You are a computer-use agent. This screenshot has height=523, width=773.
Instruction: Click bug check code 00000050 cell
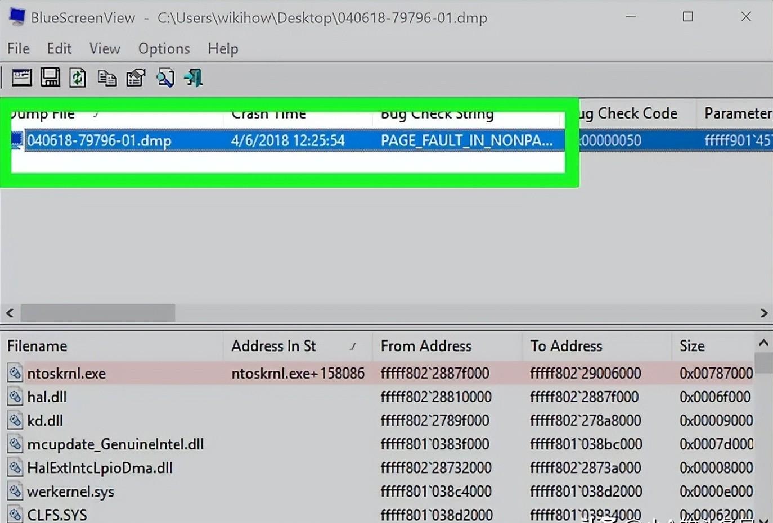point(611,140)
